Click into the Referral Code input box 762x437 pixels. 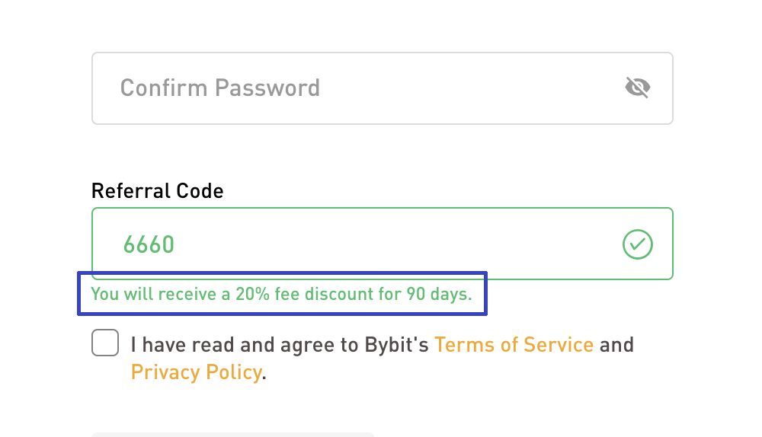point(381,244)
